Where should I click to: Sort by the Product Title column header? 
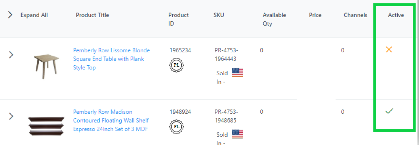93,15
